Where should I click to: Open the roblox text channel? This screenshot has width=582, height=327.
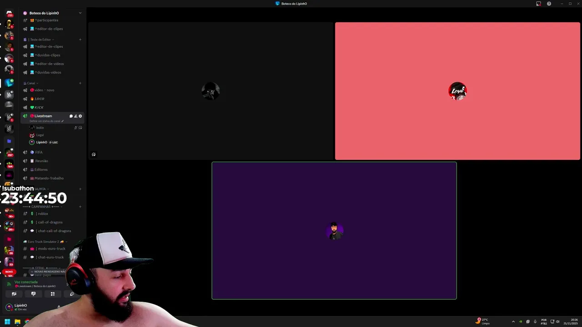tap(52, 213)
